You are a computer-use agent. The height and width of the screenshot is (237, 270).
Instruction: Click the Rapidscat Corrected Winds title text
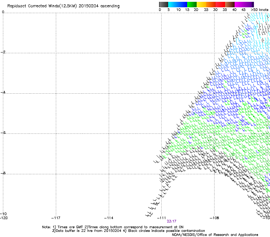click(63, 6)
